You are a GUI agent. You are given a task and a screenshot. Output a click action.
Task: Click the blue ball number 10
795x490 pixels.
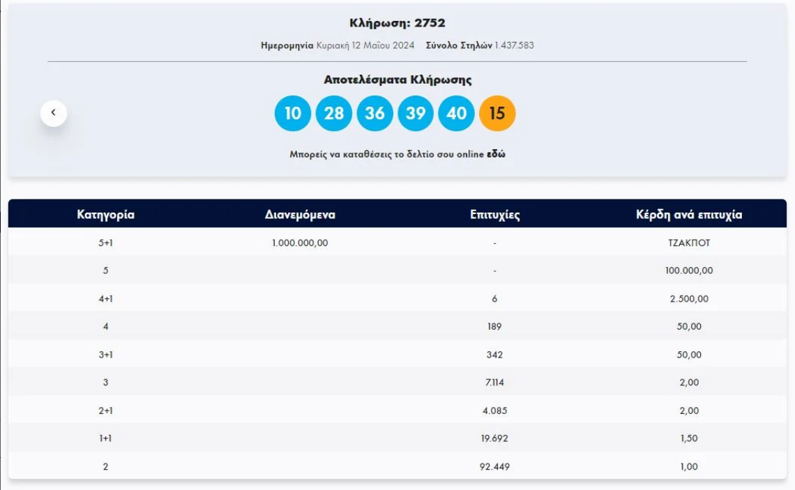point(292,114)
